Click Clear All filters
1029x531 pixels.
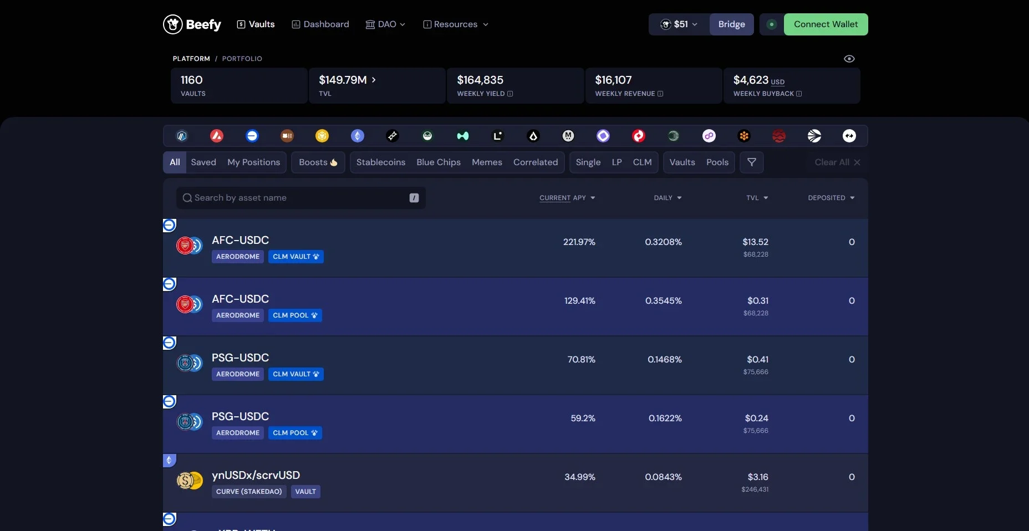(837, 162)
